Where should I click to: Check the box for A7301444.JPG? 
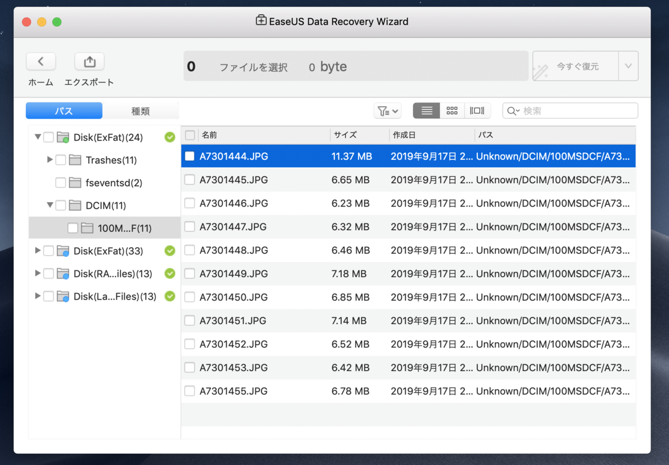[190, 156]
